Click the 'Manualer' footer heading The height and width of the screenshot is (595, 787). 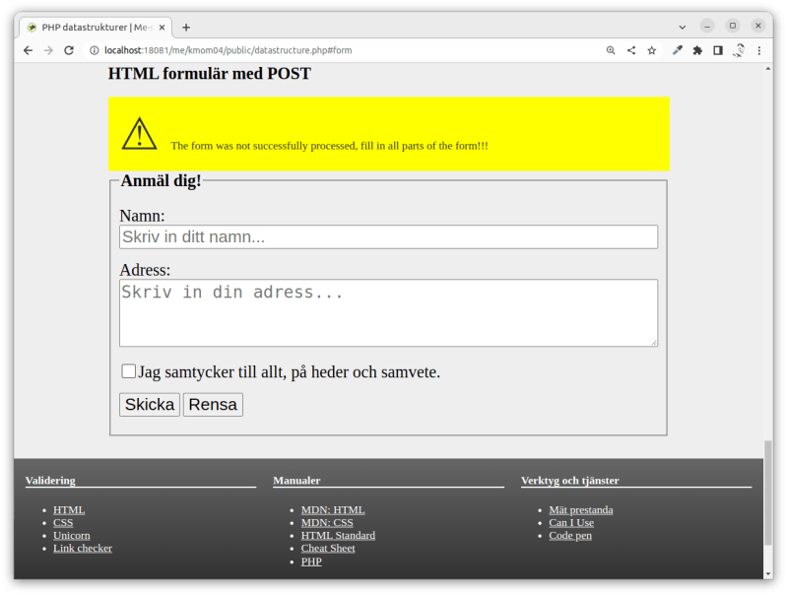pos(296,481)
